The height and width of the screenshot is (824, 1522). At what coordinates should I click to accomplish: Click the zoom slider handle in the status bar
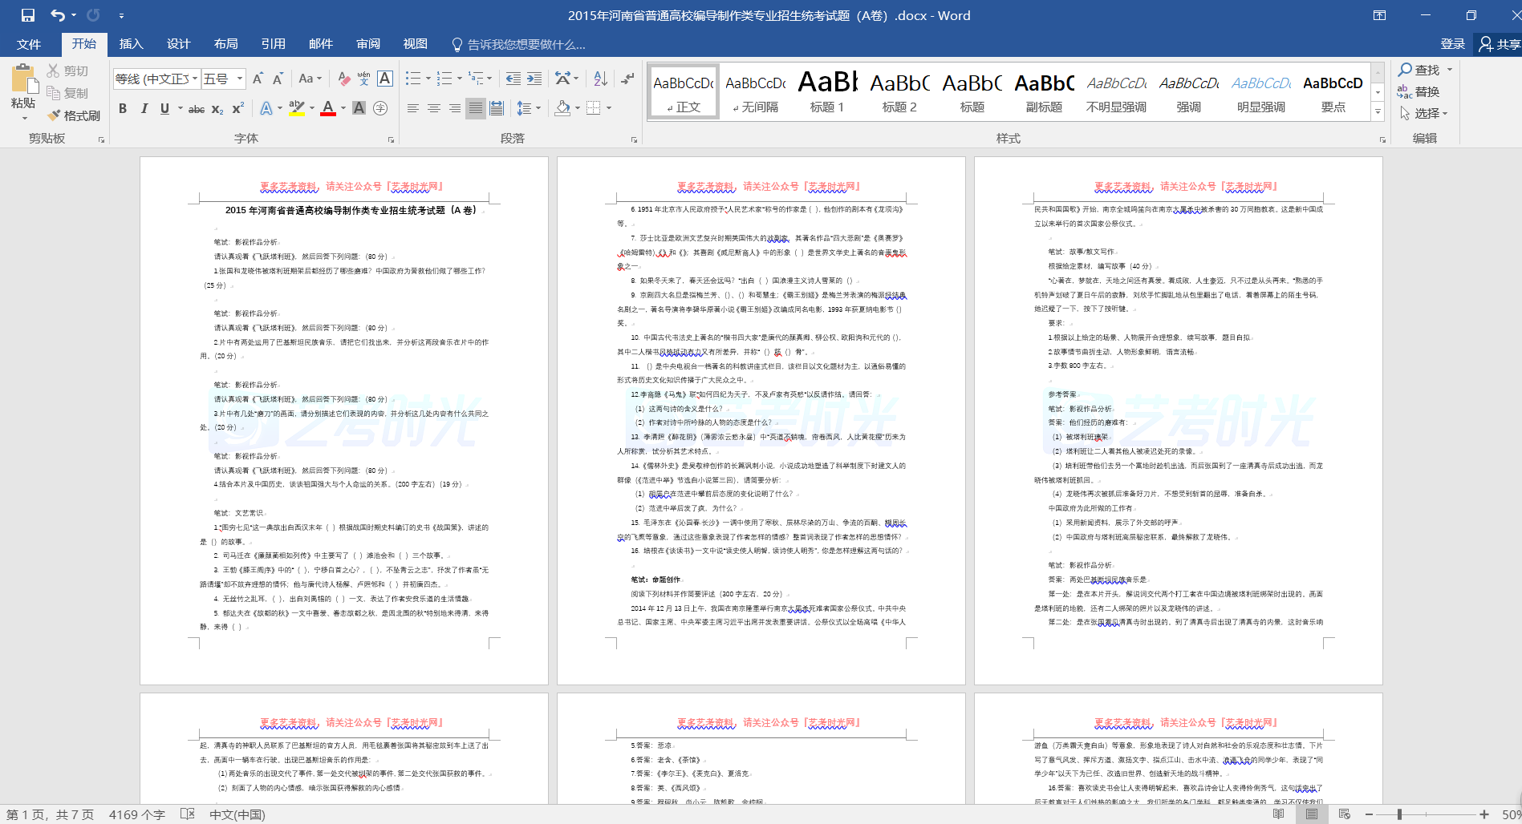pos(1399,814)
